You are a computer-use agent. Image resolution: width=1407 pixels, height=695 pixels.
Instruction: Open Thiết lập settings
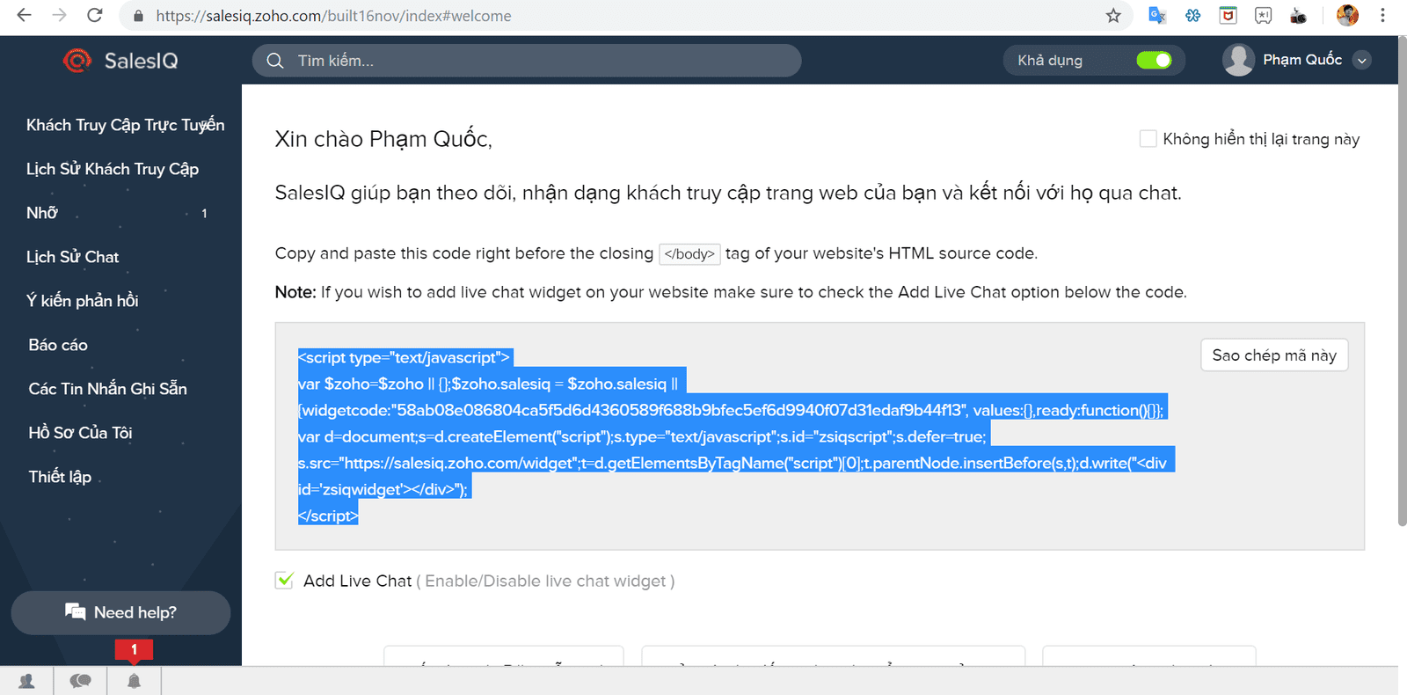pos(60,477)
